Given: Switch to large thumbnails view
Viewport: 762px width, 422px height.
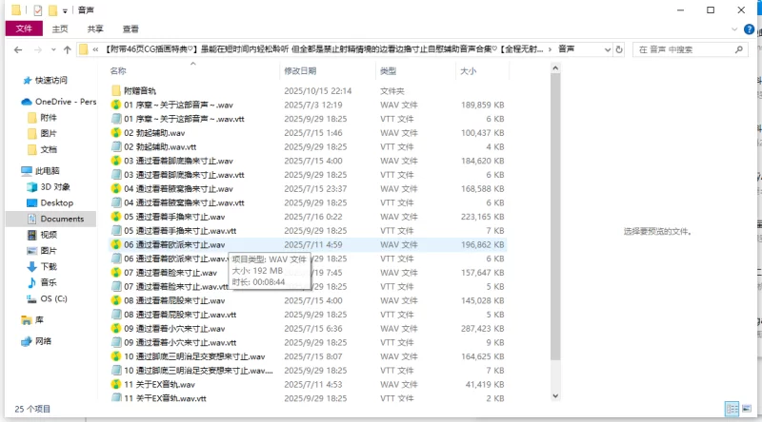Looking at the screenshot, I should click(x=746, y=409).
